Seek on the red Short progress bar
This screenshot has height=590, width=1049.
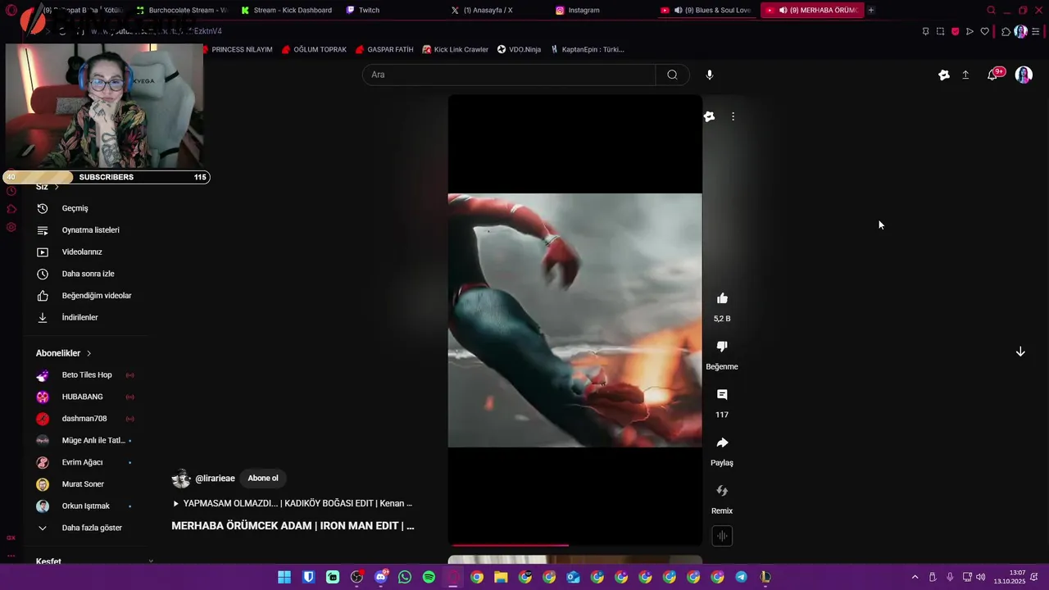point(574,545)
